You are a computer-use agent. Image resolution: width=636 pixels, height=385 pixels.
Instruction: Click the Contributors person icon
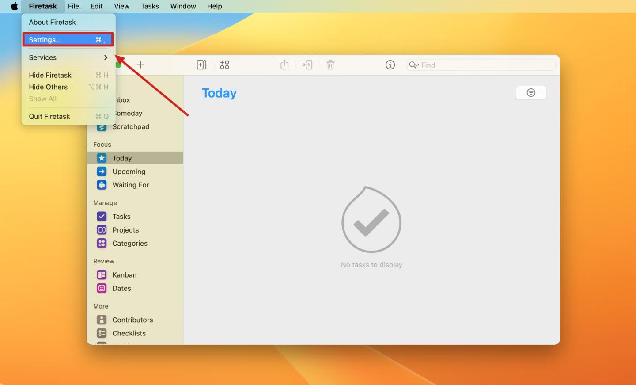click(x=102, y=320)
